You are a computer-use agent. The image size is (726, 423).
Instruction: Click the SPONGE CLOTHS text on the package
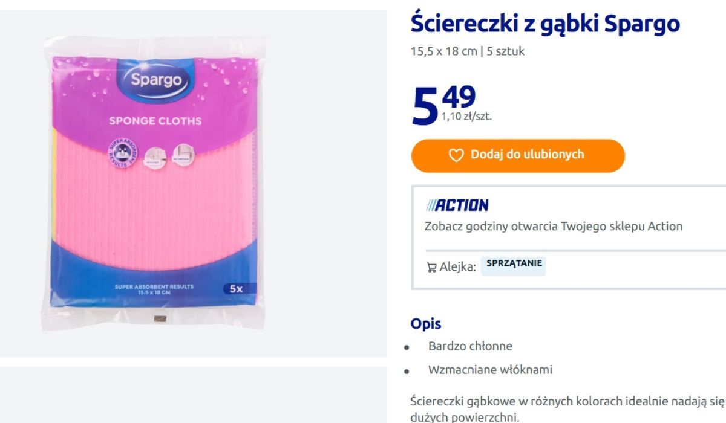[155, 121]
